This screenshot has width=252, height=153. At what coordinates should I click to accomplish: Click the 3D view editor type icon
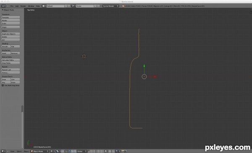3,151
